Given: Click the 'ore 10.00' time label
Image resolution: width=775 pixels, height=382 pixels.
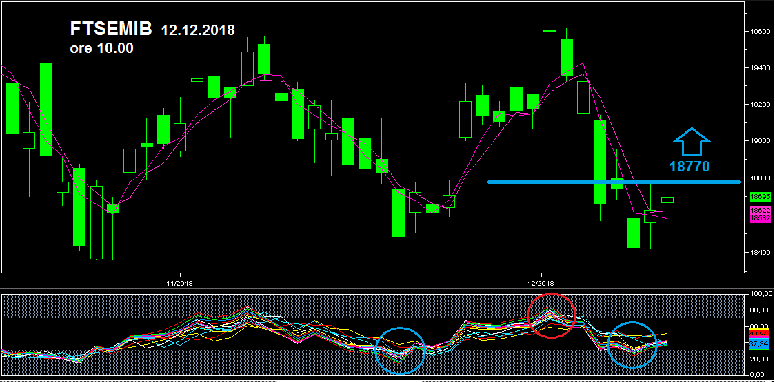Looking at the screenshot, I should (x=102, y=49).
